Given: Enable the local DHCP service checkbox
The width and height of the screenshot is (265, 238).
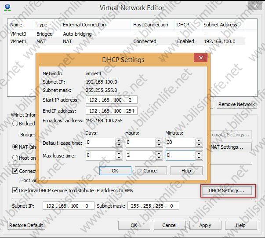Looking at the screenshot, I should click(x=15, y=190).
